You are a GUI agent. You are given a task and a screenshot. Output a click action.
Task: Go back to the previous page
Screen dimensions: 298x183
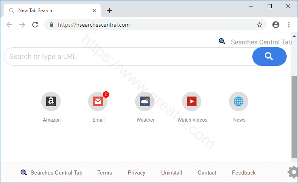[x=9, y=25]
